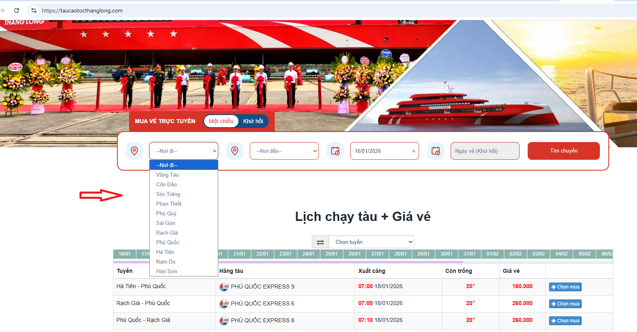Image resolution: width=637 pixels, height=332 pixels.
Task: Select the Một chiều one-way option
Action: point(221,121)
